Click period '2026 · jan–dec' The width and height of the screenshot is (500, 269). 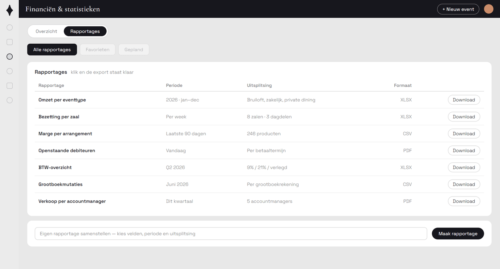pos(182,100)
